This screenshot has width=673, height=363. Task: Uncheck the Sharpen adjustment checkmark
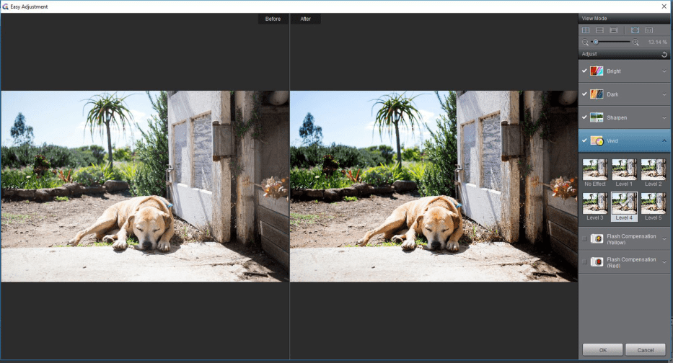pos(585,117)
